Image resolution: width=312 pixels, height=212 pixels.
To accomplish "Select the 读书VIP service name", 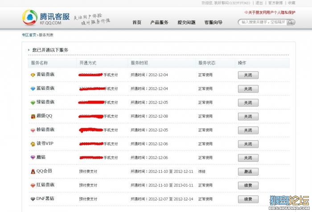I will [x=45, y=143].
